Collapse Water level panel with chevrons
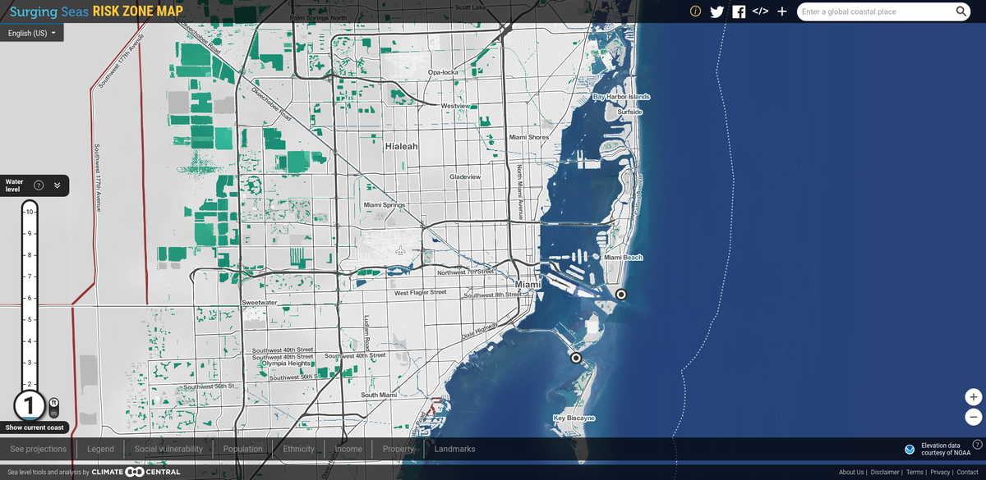The width and height of the screenshot is (986, 480). pos(57,185)
